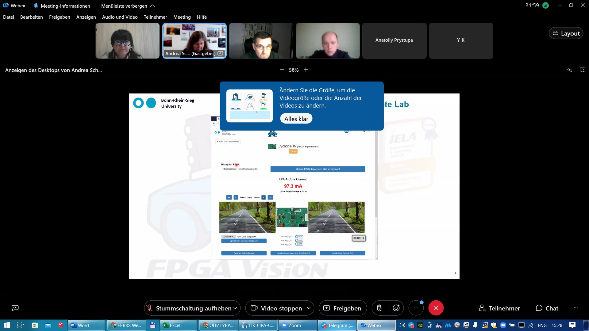
Task: Open more options ellipsis button
Action: (416, 308)
